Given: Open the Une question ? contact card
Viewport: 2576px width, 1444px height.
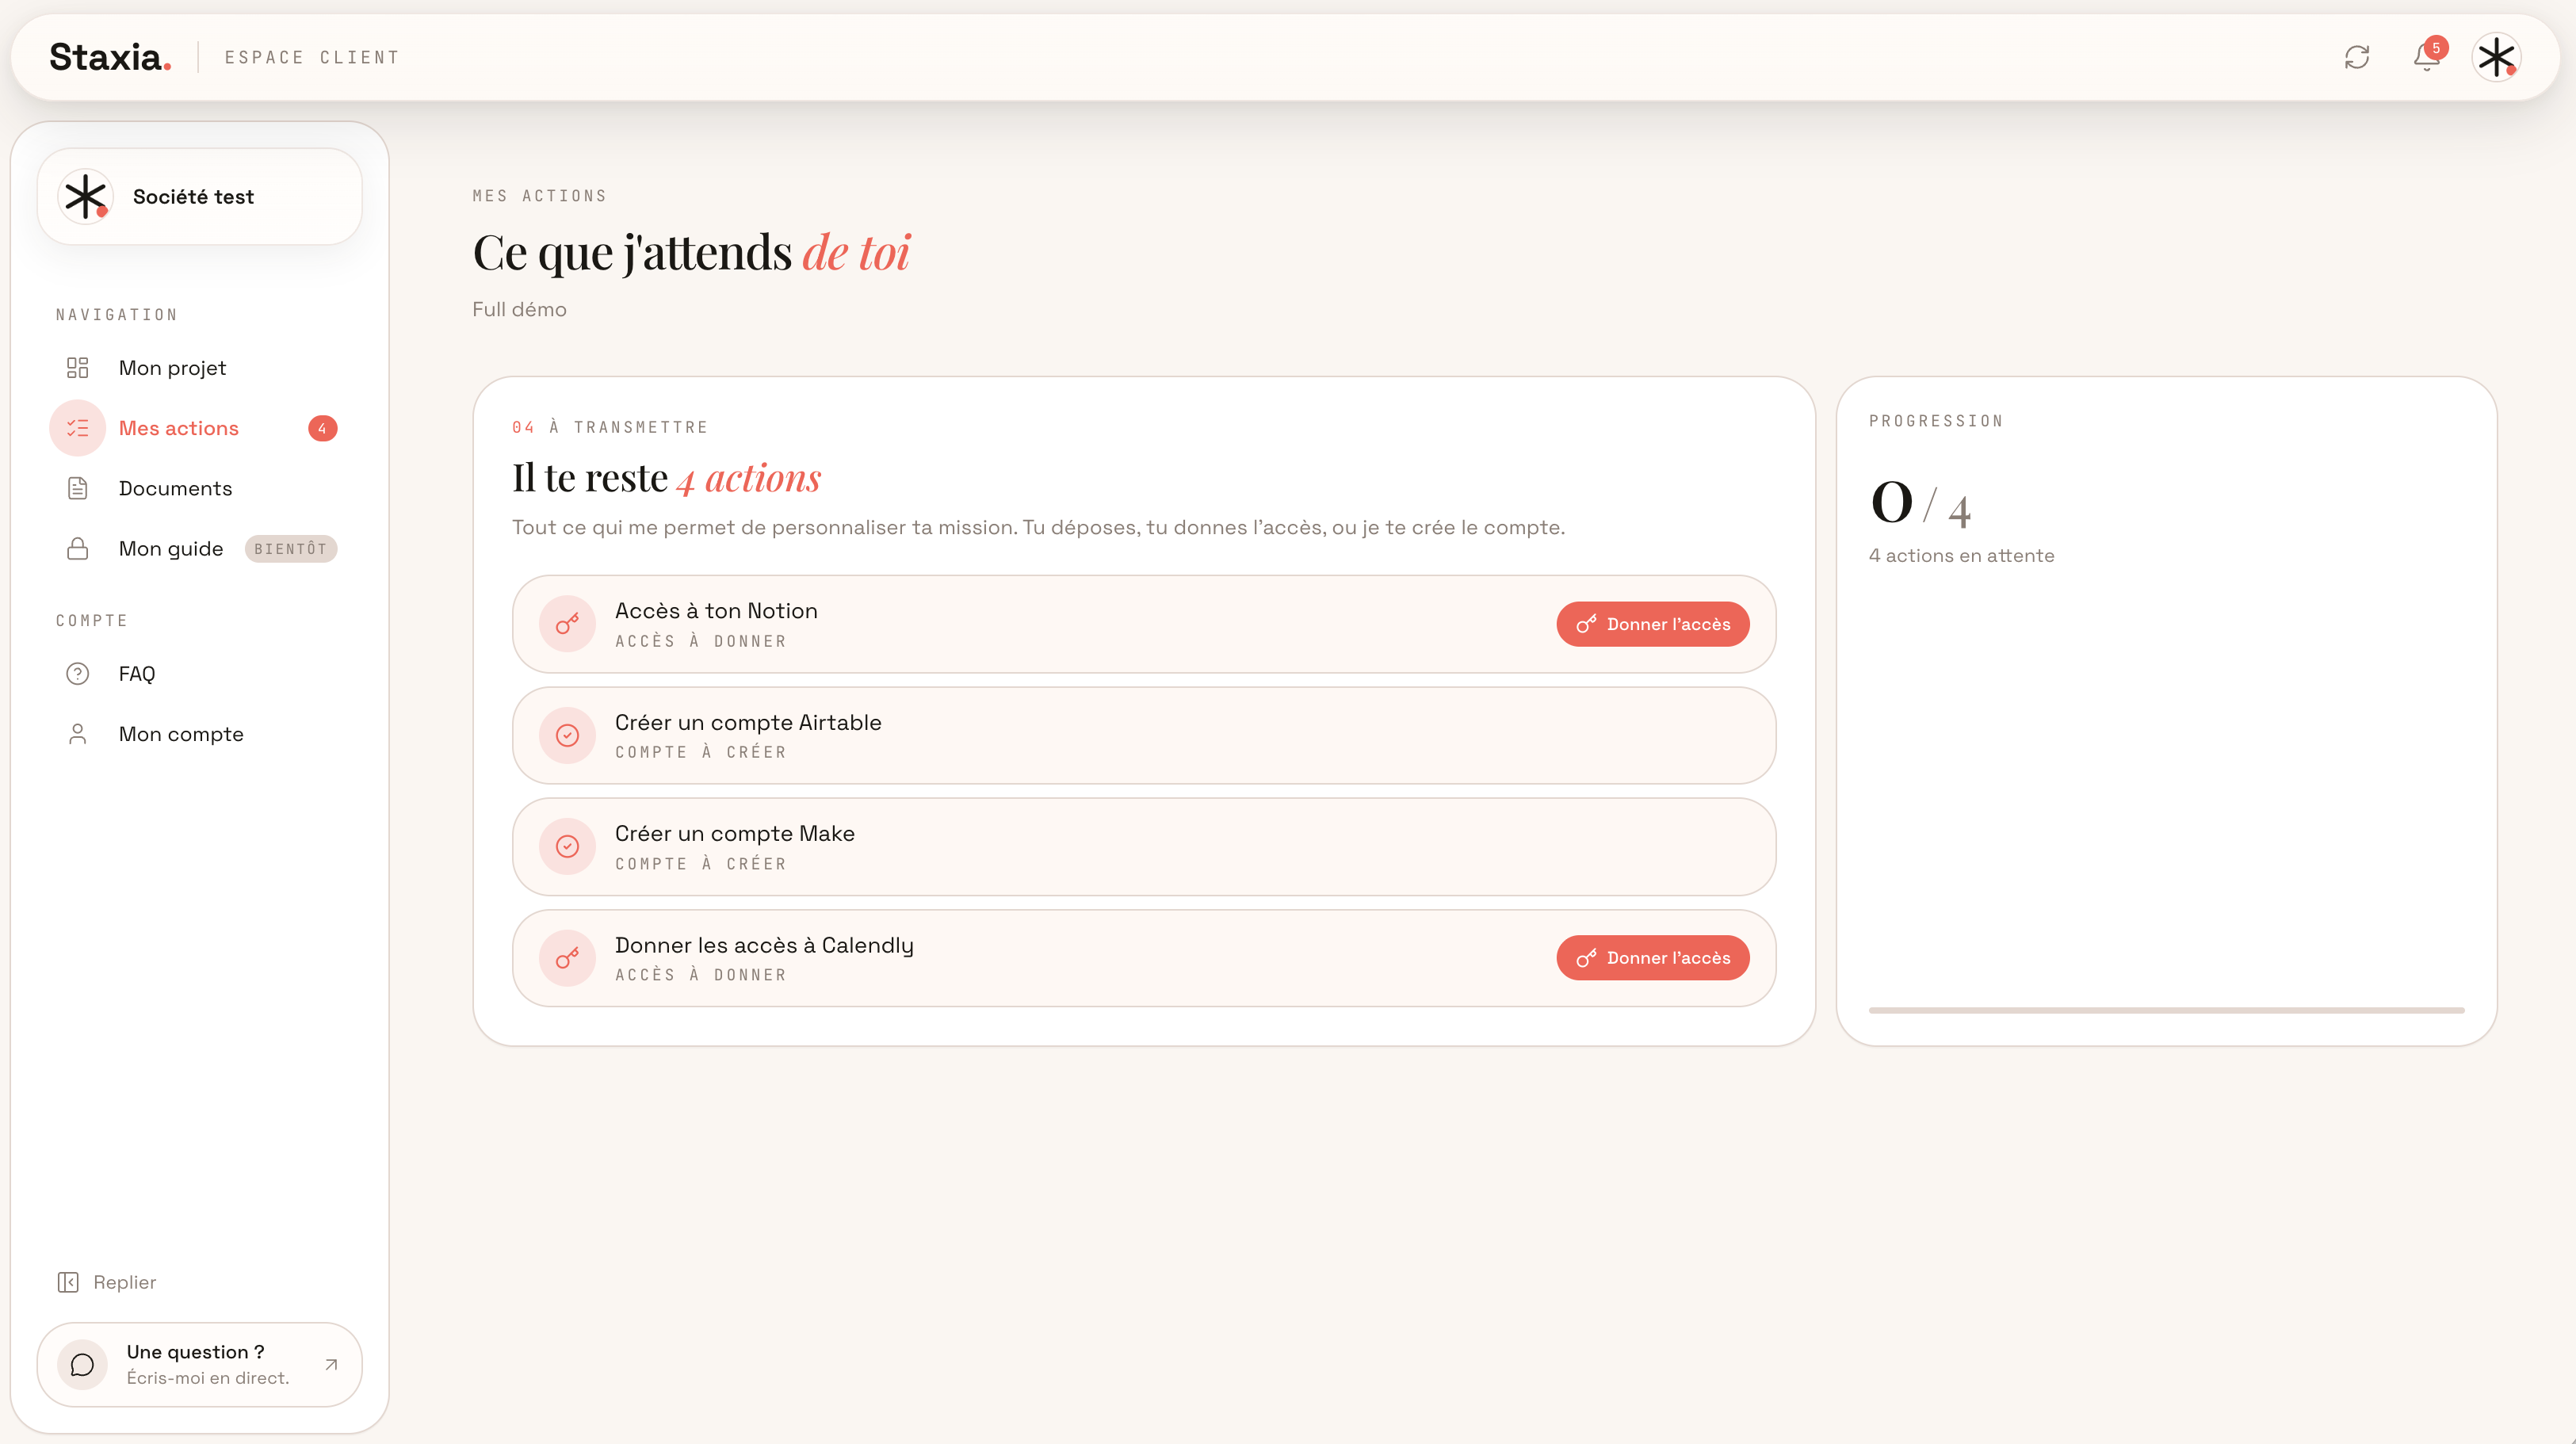Looking at the screenshot, I should click(199, 1364).
